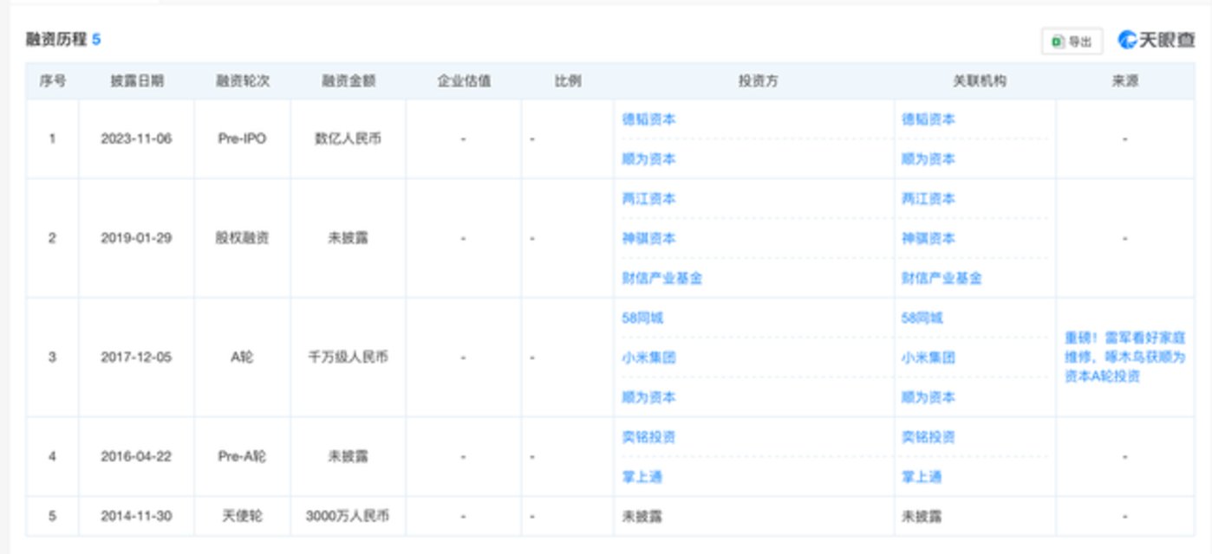This screenshot has width=1212, height=554.
Task: Click the Pre-A轮 round cell
Action: click(x=242, y=456)
